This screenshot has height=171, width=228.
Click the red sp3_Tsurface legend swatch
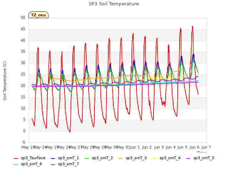point(16,158)
